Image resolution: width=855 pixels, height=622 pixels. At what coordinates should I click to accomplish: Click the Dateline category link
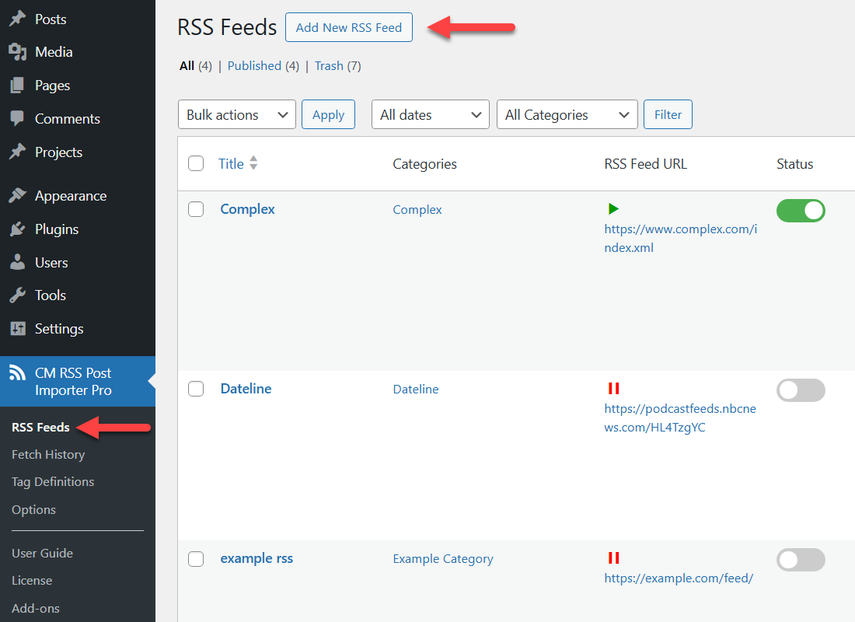pos(416,389)
